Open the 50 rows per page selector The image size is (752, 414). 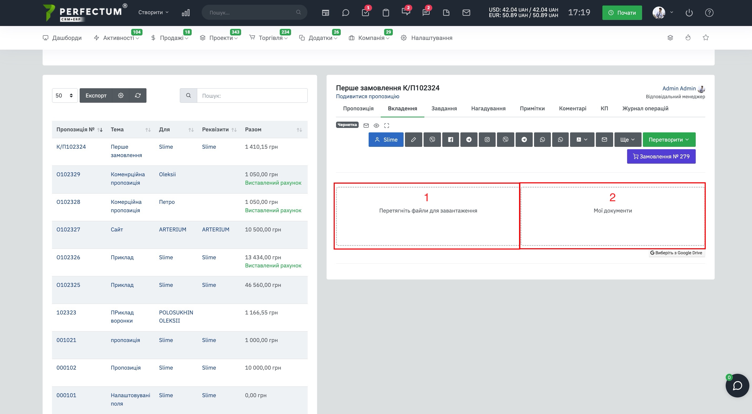point(64,95)
